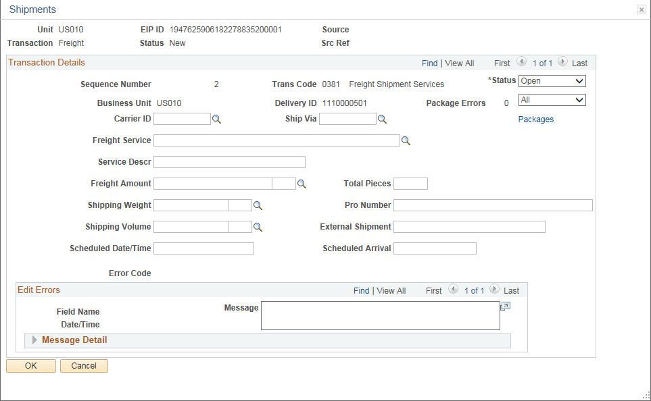This screenshot has height=401, width=651.
Task: Open the unit lookup beside Shipping Volume
Action: pyautogui.click(x=258, y=226)
